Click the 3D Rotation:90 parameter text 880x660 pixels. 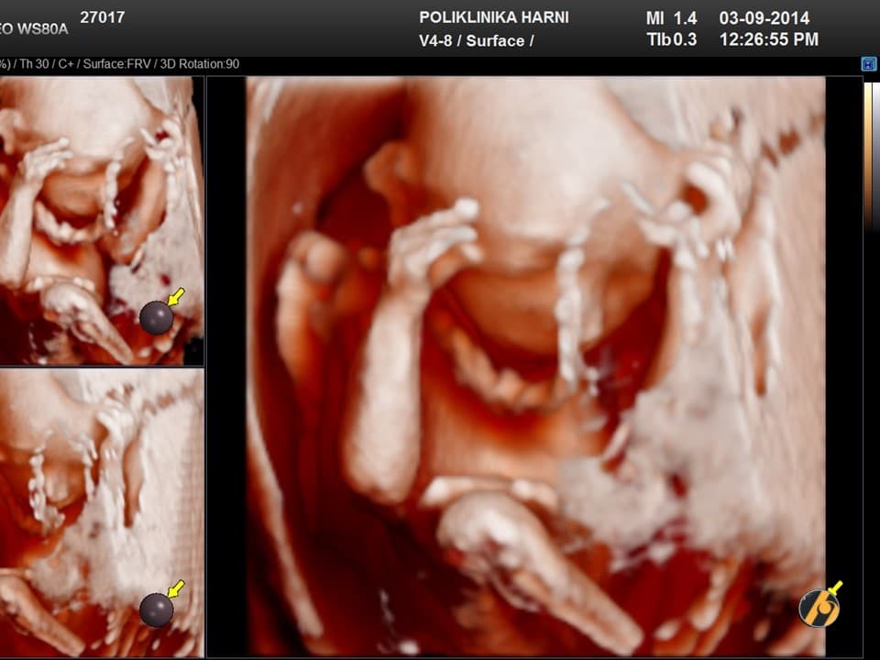[x=198, y=64]
